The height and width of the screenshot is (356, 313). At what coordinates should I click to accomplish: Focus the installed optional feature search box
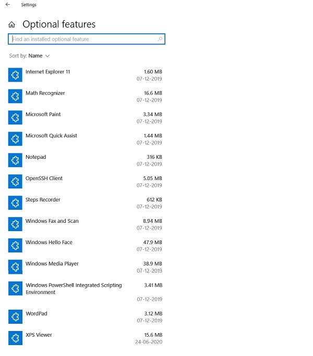[x=87, y=39]
